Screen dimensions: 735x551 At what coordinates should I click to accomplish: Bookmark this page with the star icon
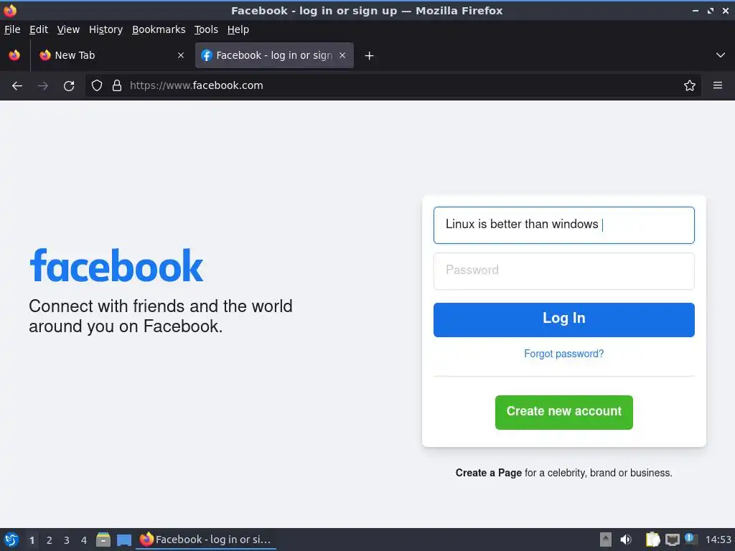tap(690, 85)
